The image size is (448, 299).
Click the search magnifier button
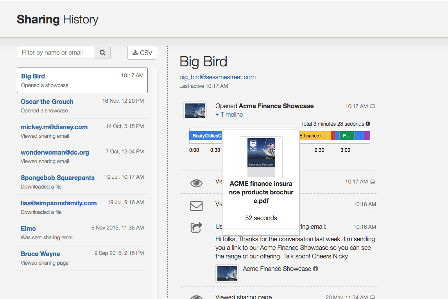pyautogui.click(x=102, y=52)
